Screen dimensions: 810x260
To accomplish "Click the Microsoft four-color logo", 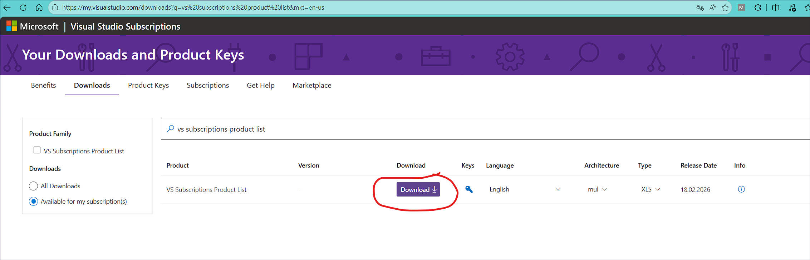I will click(x=12, y=26).
